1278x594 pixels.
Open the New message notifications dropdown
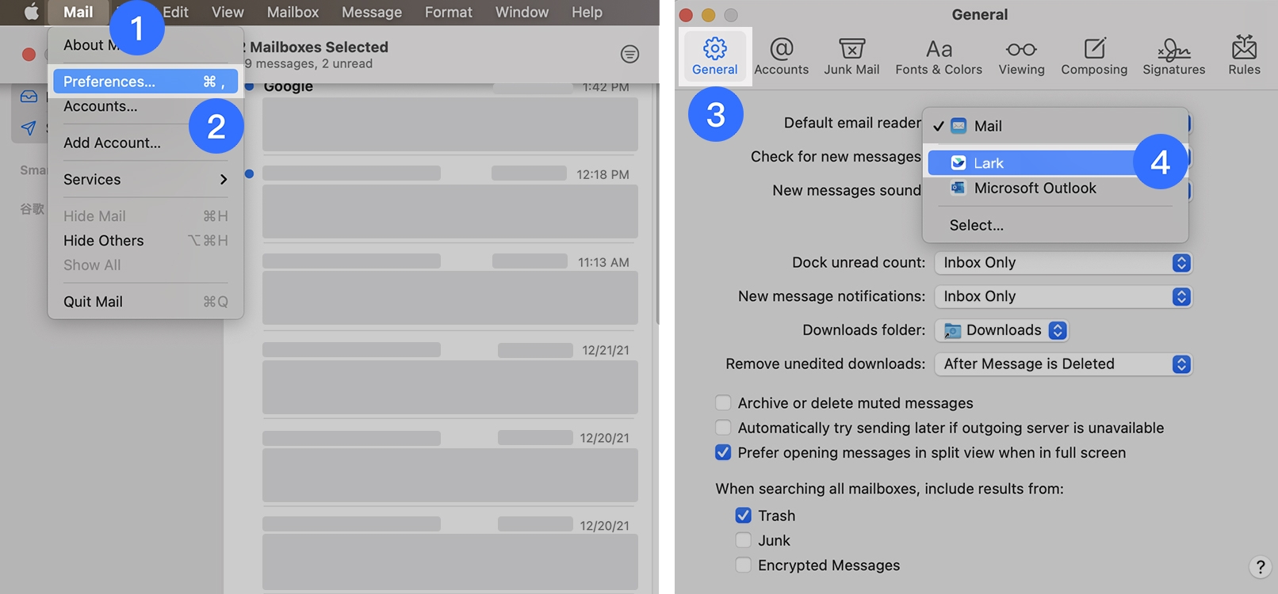pos(1063,296)
